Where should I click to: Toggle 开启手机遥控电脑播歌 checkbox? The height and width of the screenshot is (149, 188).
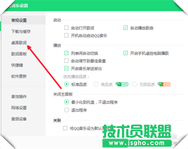(126, 53)
